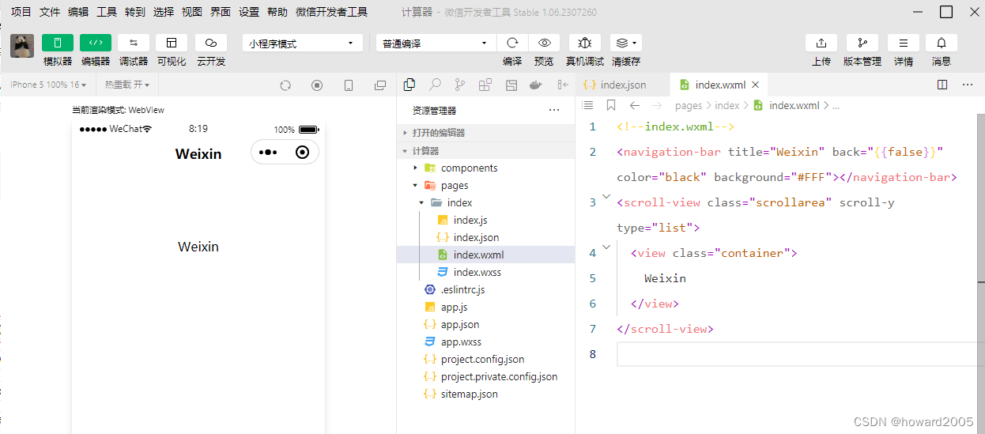
Task: Open the messages bell icon
Action: tap(942, 43)
